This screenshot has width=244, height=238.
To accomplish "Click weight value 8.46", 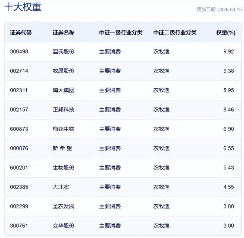I will (228, 110).
